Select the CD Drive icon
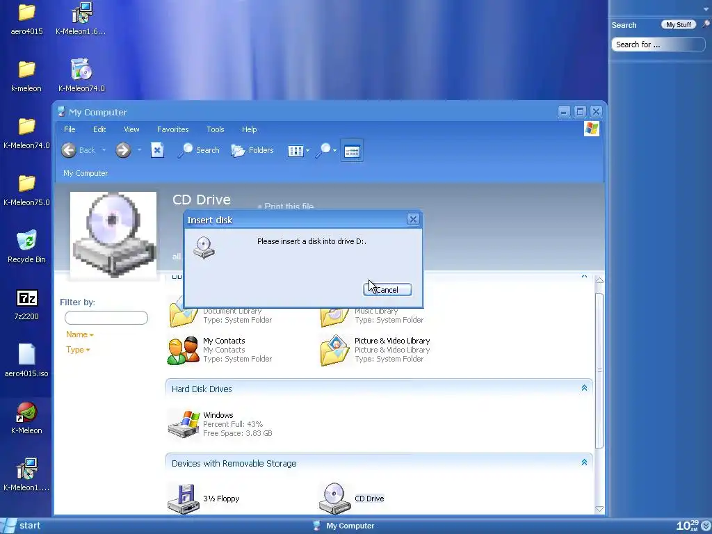Screen dimensions: 712x534 pos(334,499)
